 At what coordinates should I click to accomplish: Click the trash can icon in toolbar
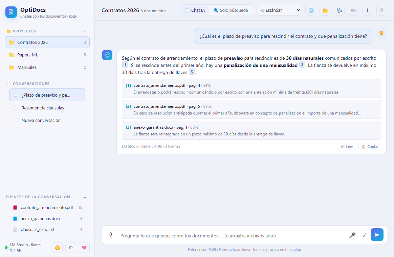[382, 10]
